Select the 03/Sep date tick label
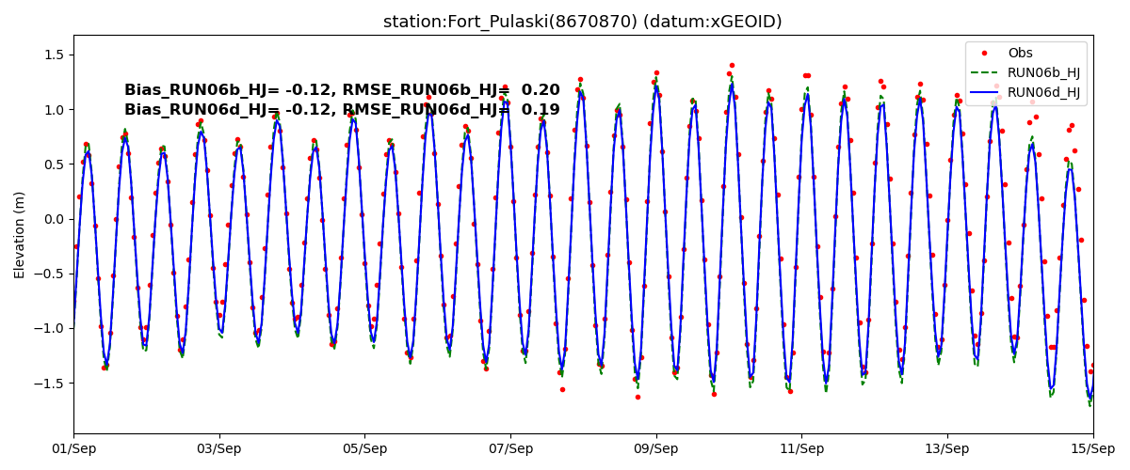Viewport: 1130px width, 470px height. tap(219, 448)
